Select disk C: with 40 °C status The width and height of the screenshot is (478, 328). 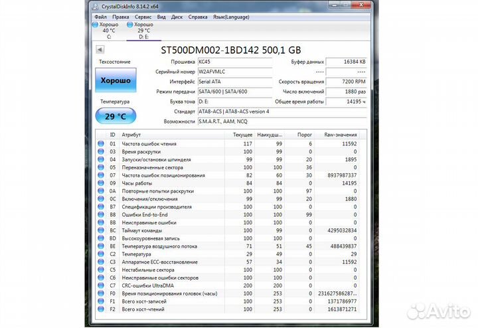click(106, 31)
